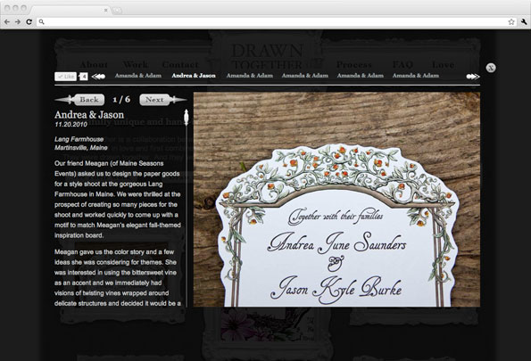Bookmark the page with the star icon

pyautogui.click(x=511, y=22)
